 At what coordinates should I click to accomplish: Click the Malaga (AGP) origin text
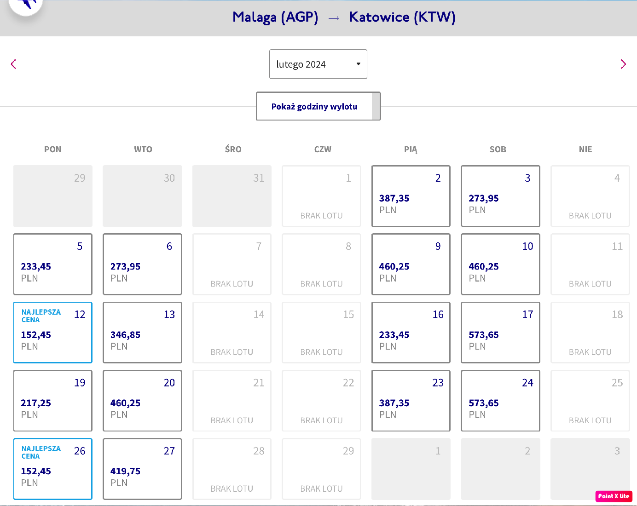tap(275, 17)
